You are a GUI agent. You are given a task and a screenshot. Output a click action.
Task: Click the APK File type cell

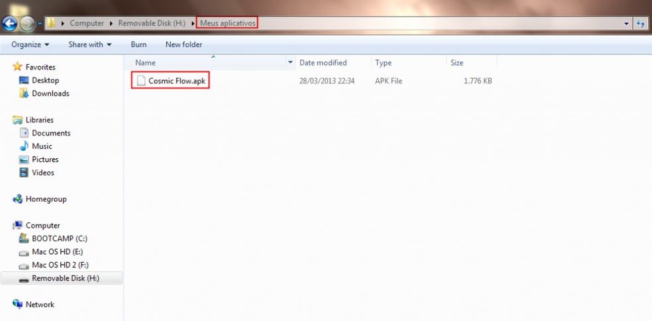[x=388, y=81]
